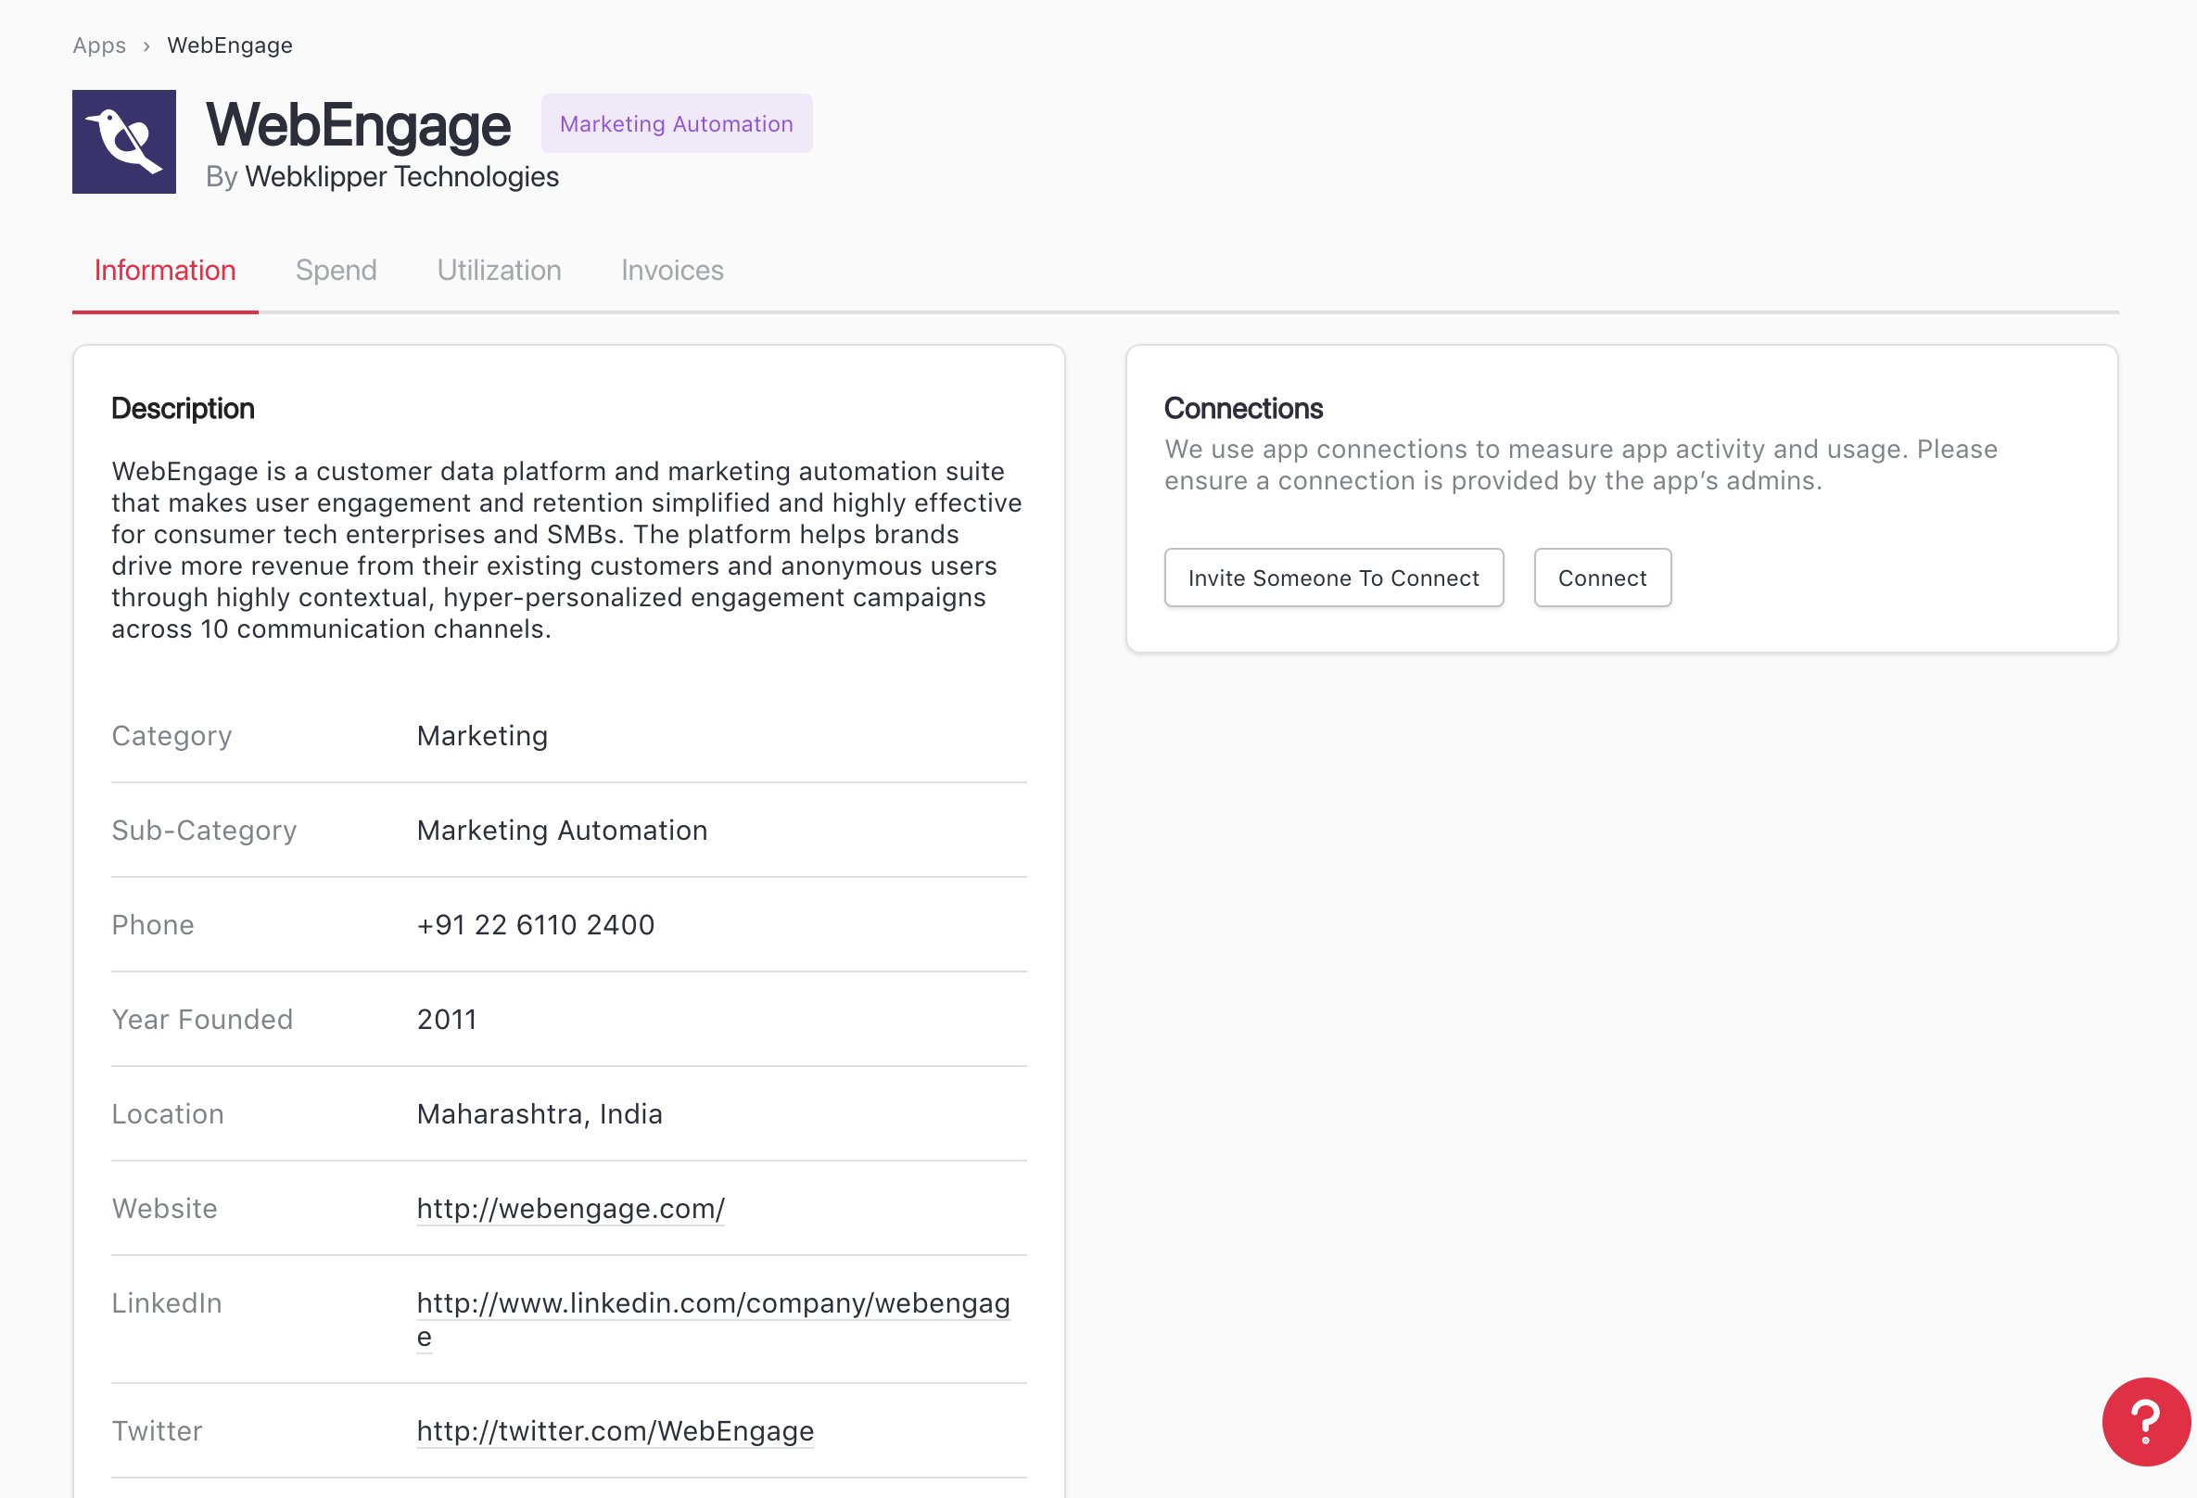Click the Webklipper Technologies vendor name
The height and width of the screenshot is (1498, 2197).
401,177
